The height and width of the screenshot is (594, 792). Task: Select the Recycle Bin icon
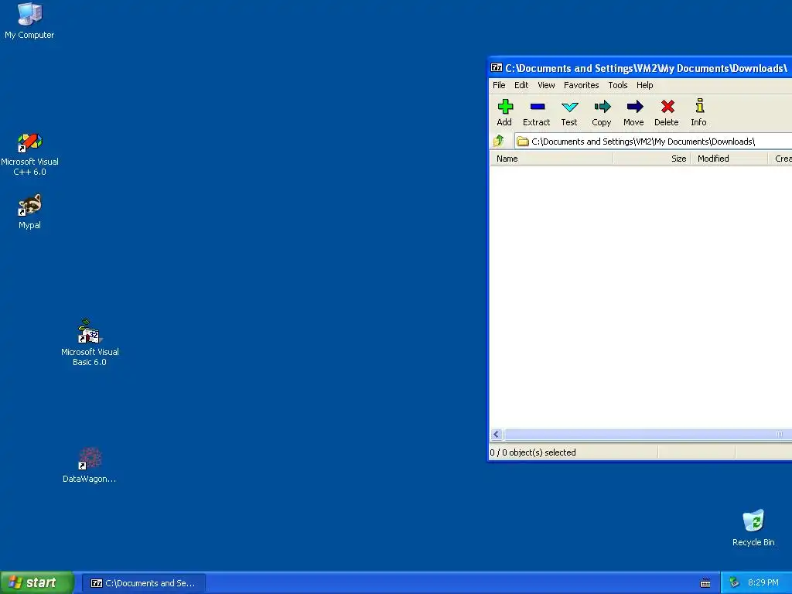pos(753,527)
